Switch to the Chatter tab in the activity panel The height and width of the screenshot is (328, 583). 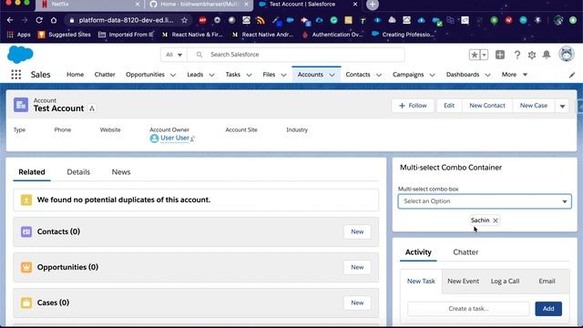tap(465, 252)
